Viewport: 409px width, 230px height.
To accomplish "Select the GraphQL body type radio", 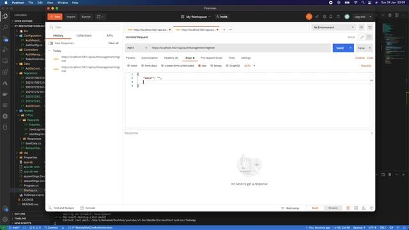I will point(227,66).
